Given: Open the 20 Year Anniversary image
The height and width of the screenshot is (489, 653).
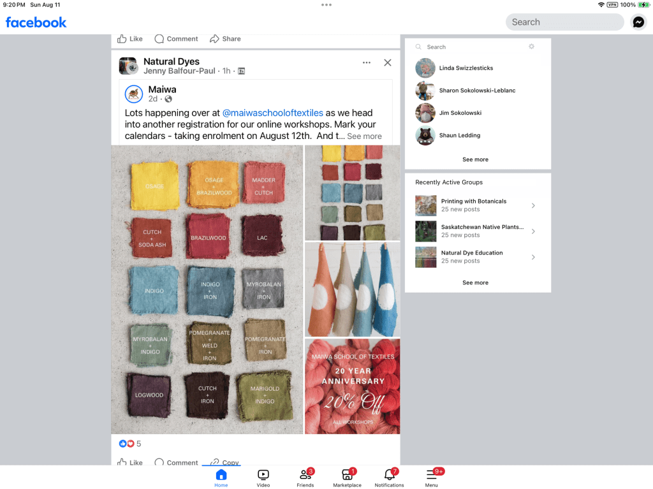Looking at the screenshot, I should 352,386.
